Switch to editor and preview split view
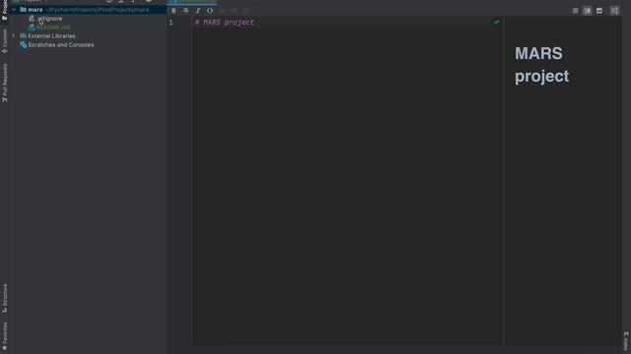Viewport: 631px width, 354px height. pos(588,11)
